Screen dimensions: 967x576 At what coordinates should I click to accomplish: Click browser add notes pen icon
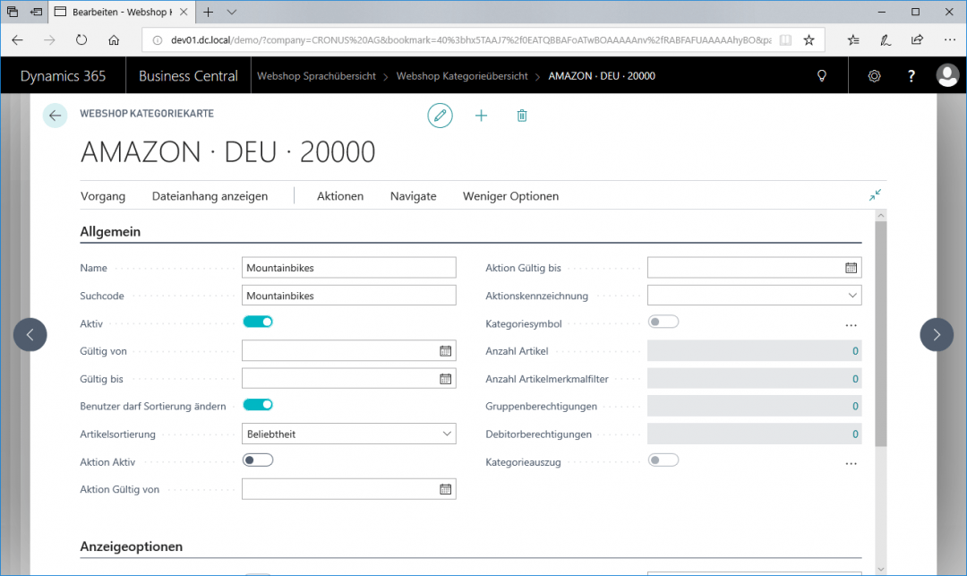pyautogui.click(x=885, y=40)
